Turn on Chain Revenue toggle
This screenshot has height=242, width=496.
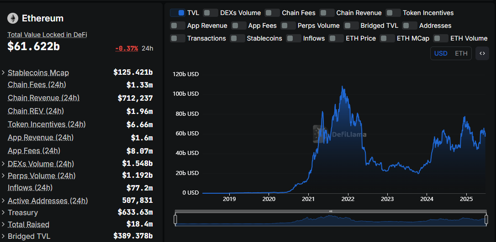point(327,13)
